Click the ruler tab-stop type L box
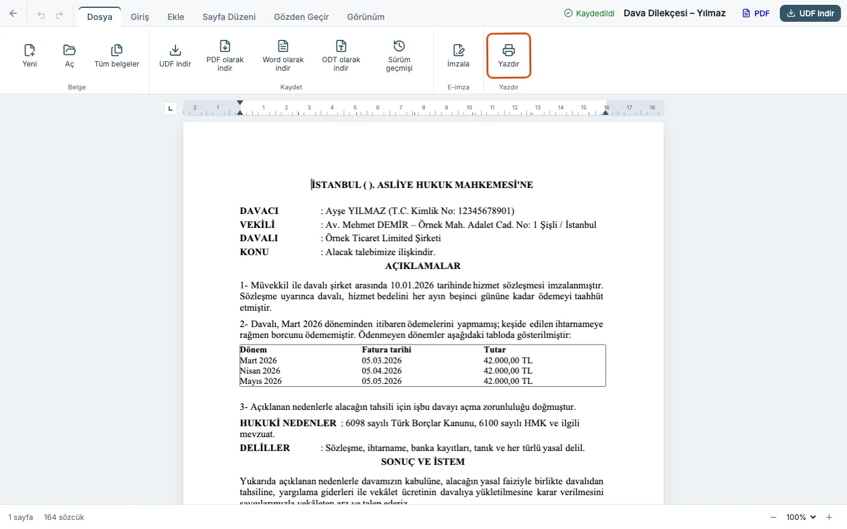This screenshot has width=847, height=529. click(171, 108)
